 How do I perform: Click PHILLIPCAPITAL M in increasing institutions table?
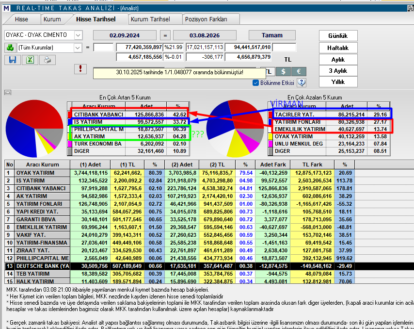99,129
